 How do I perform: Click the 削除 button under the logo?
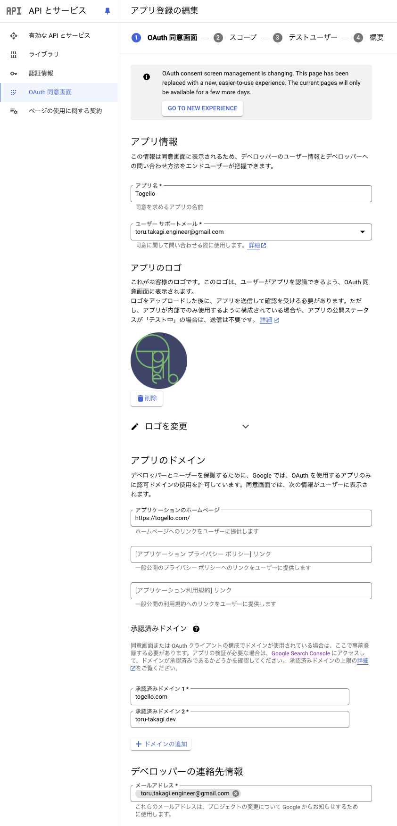point(147,398)
